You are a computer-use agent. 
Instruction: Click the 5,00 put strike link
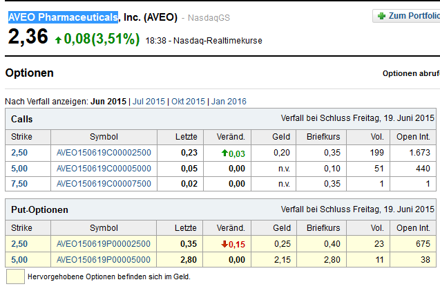pos(21,259)
